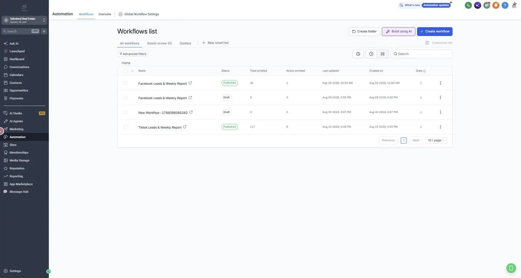Select the New Workflow : 1788088065282 row checkbox

coord(125,112)
